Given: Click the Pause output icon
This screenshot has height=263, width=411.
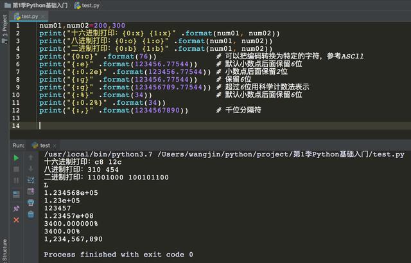Looking at the screenshot, I should tap(16, 180).
